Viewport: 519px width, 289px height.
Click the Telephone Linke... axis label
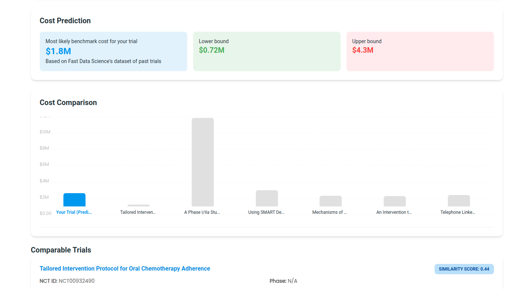(459, 212)
